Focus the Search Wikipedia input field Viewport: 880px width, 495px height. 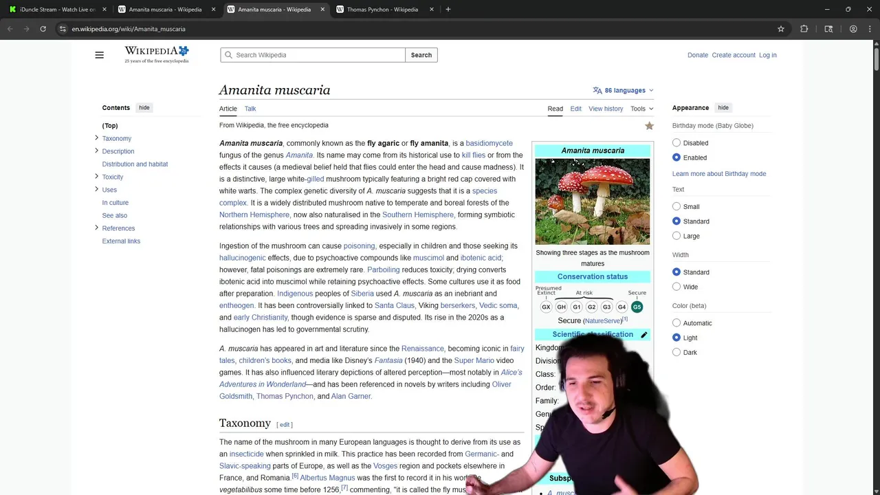tap(313, 55)
